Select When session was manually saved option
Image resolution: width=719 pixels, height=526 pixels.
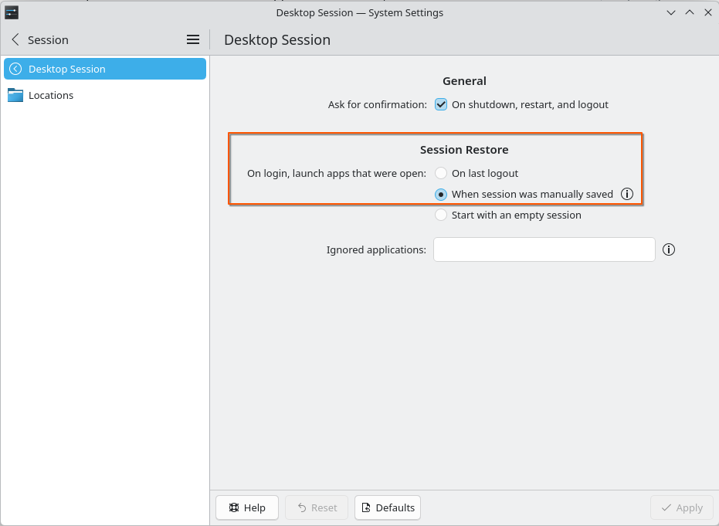coord(441,195)
